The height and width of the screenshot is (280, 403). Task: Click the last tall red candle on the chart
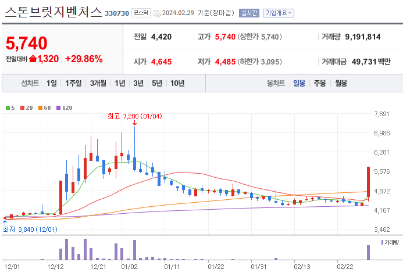coord(368,182)
